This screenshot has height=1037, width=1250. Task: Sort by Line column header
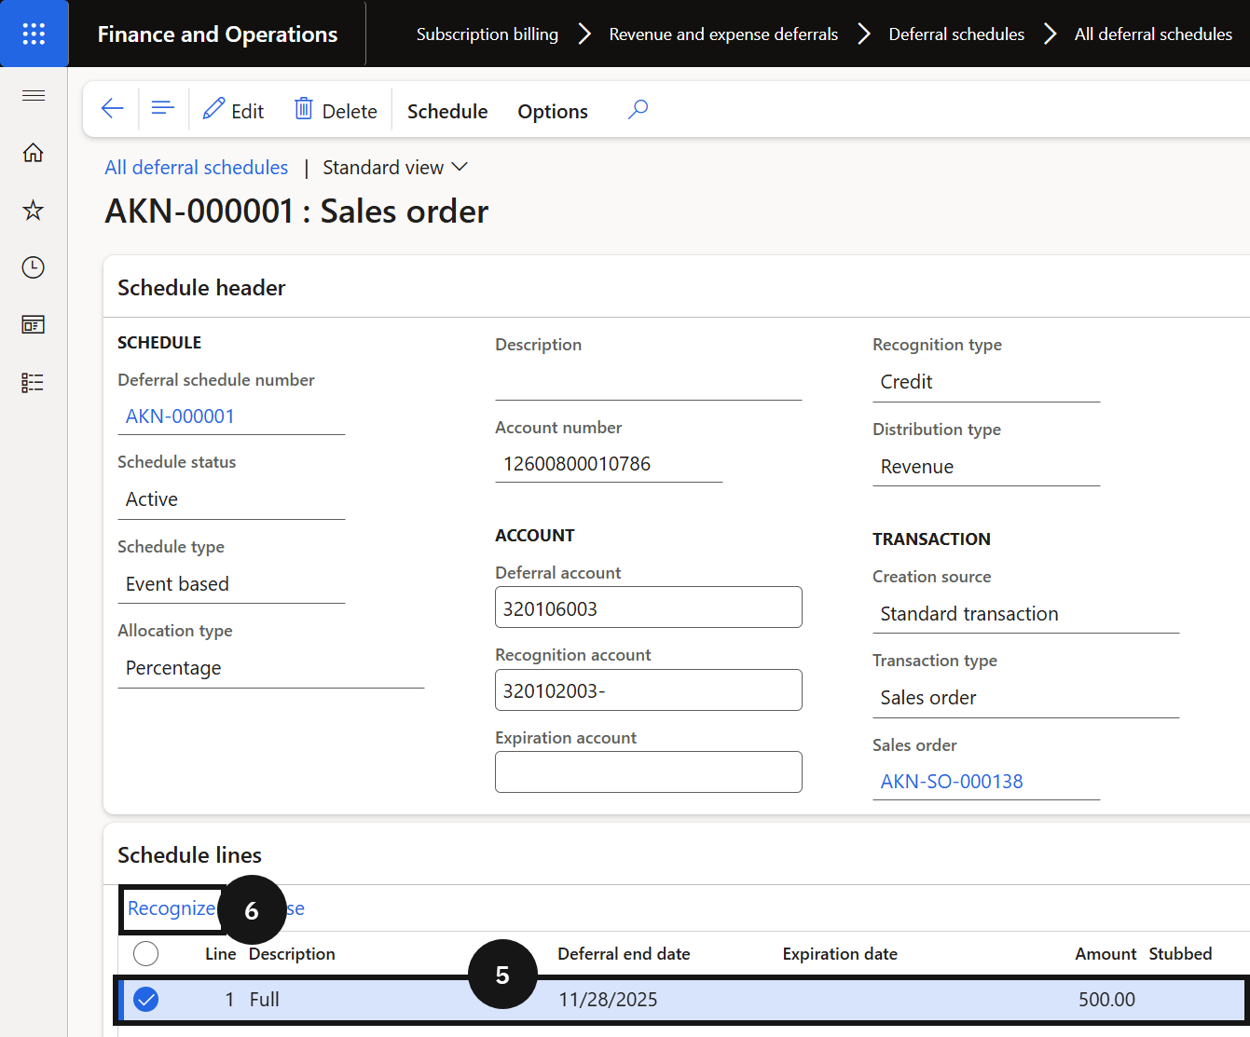click(x=220, y=954)
